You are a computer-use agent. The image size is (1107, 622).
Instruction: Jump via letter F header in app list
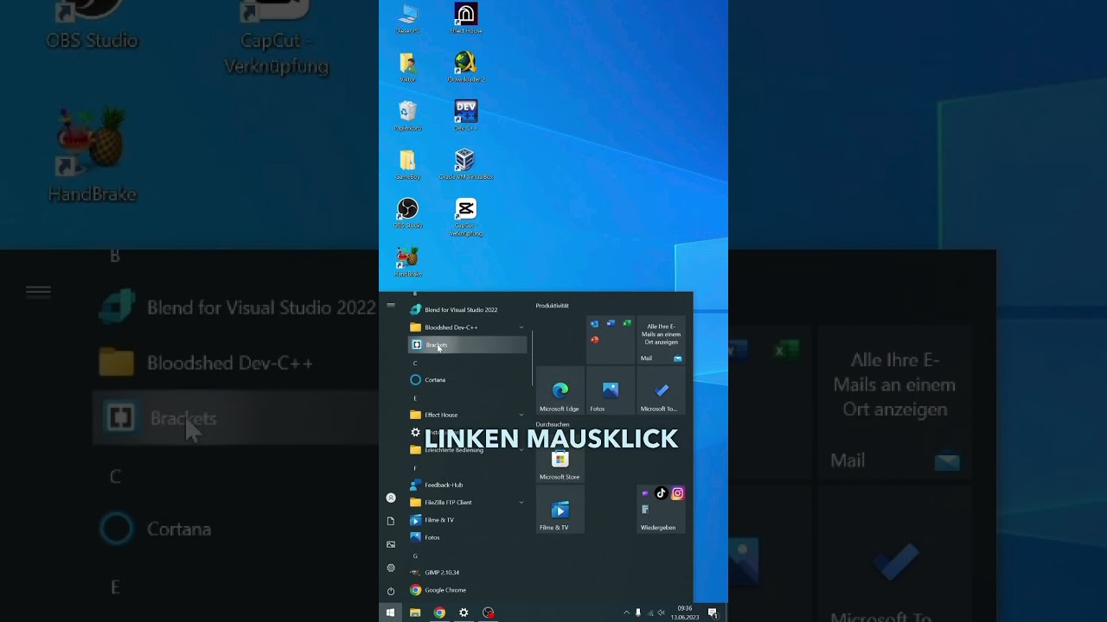click(415, 468)
